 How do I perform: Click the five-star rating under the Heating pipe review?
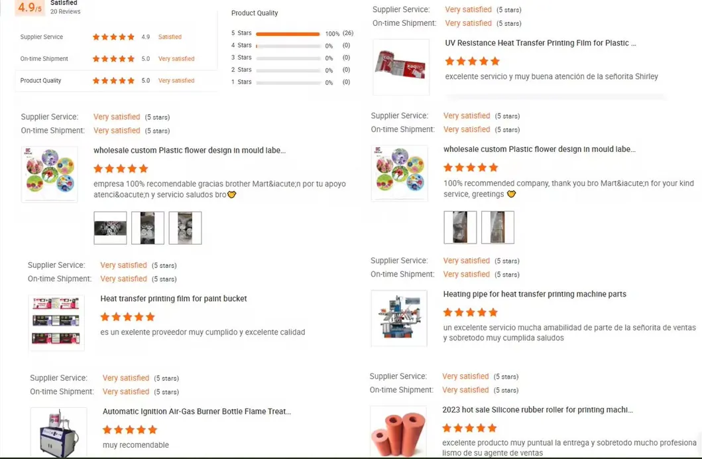[470, 312]
